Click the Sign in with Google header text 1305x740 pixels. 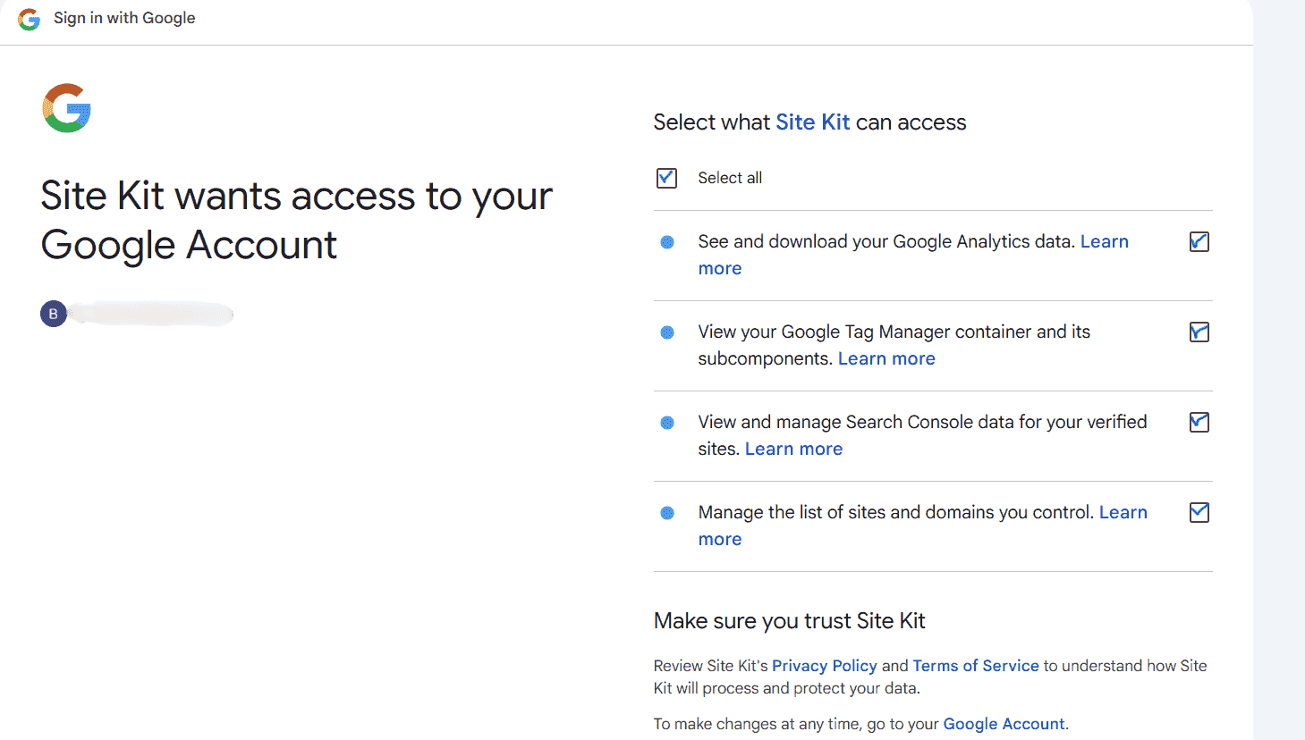tap(124, 18)
